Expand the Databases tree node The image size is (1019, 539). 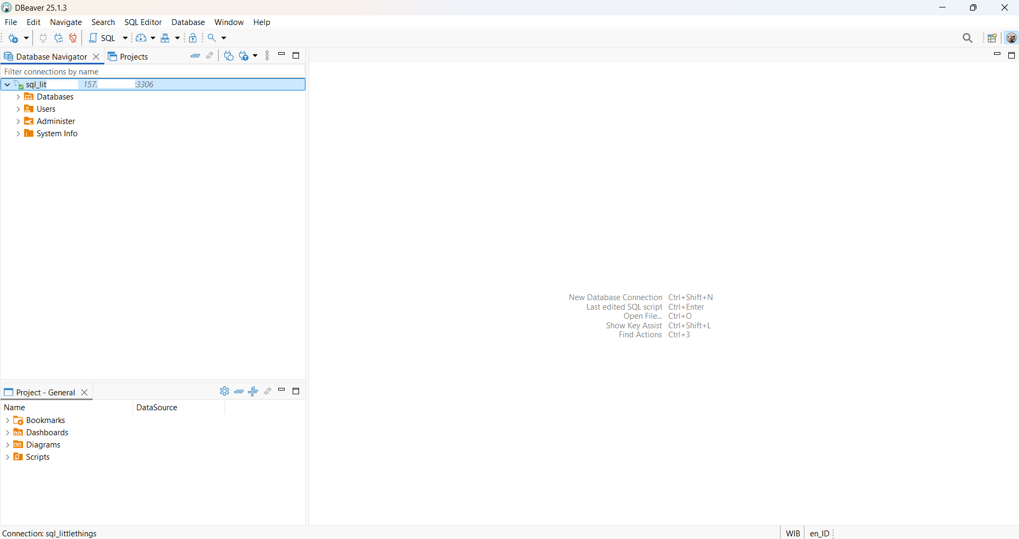18,97
